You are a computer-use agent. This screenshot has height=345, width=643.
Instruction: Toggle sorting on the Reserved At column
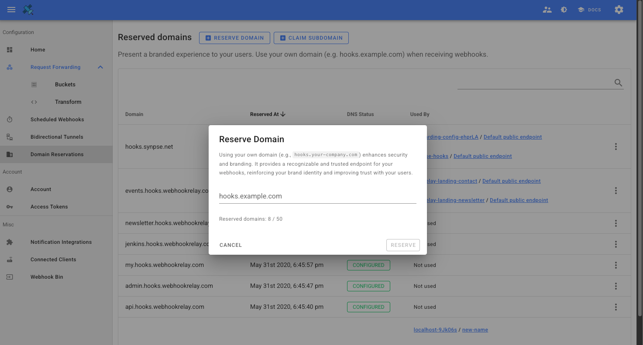pos(267,114)
